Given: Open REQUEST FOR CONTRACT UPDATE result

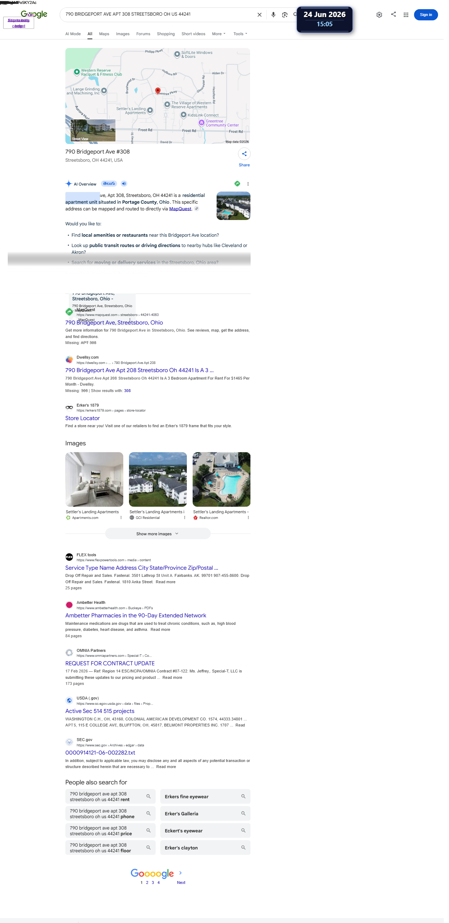Looking at the screenshot, I should (111, 671).
